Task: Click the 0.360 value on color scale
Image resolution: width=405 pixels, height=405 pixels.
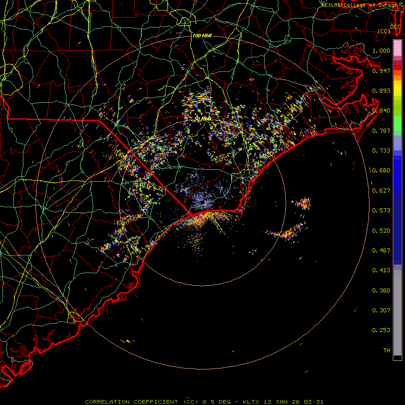Action: (381, 291)
